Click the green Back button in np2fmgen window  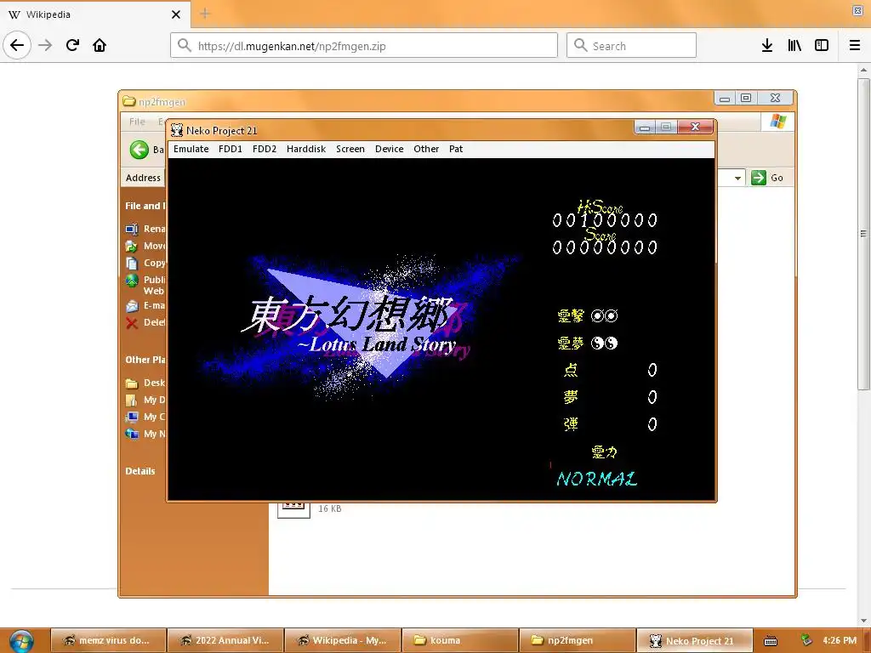click(139, 150)
